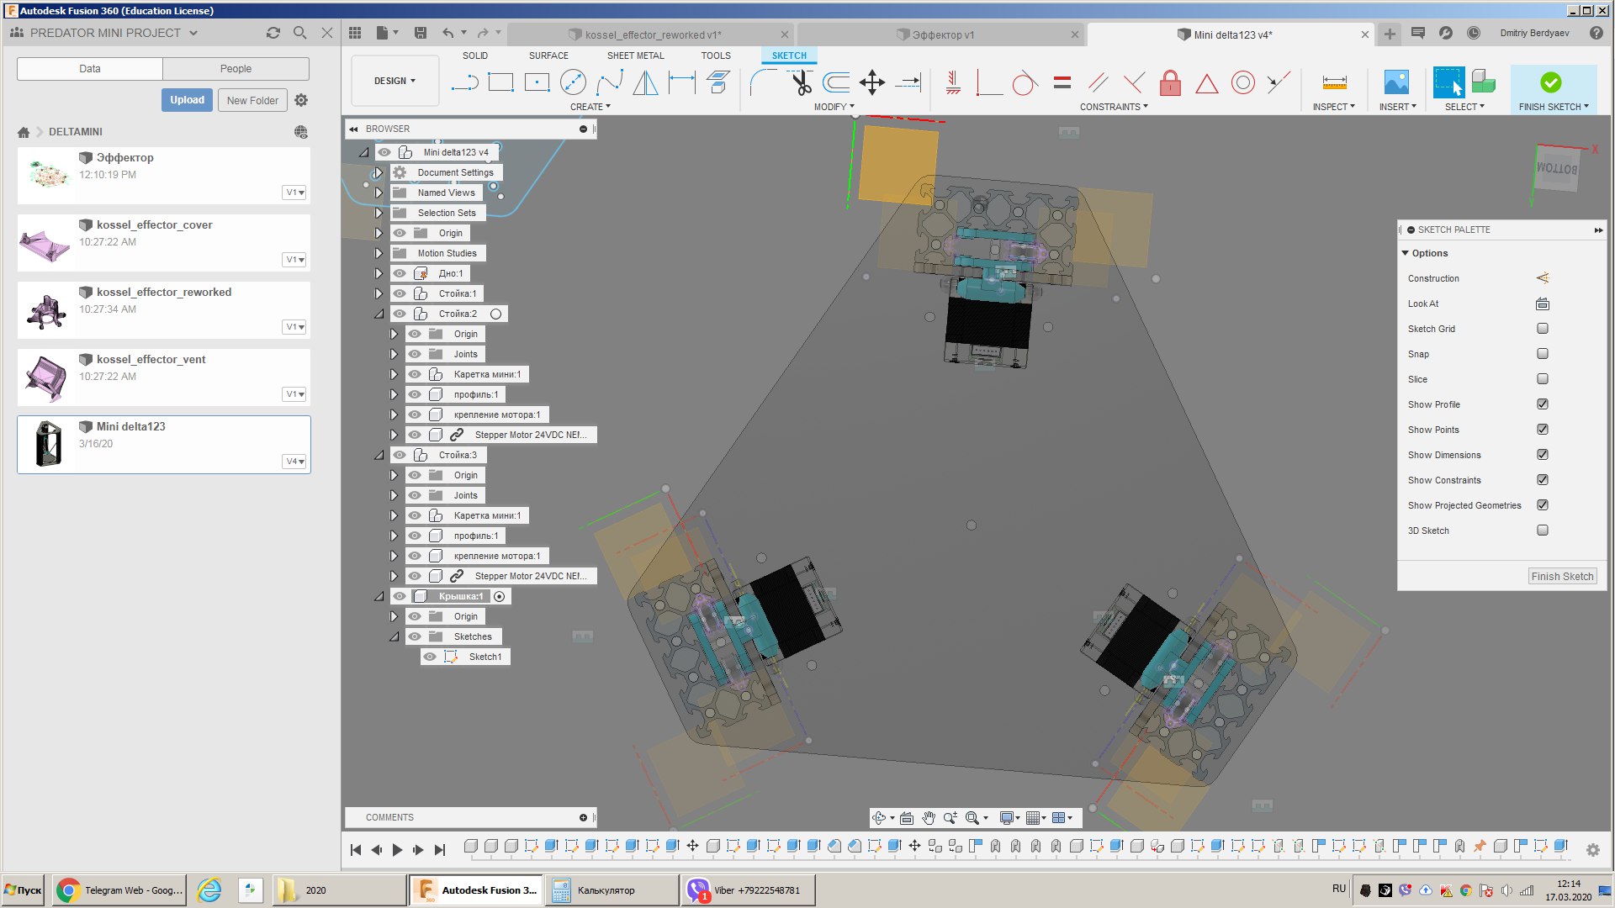This screenshot has width=1615, height=908.
Task: Click the Upload button
Action: coord(187,100)
